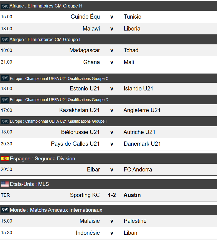Select Angleterre U21 team name
Image resolution: width=217 pixels, height=240 pixels.
click(x=142, y=110)
